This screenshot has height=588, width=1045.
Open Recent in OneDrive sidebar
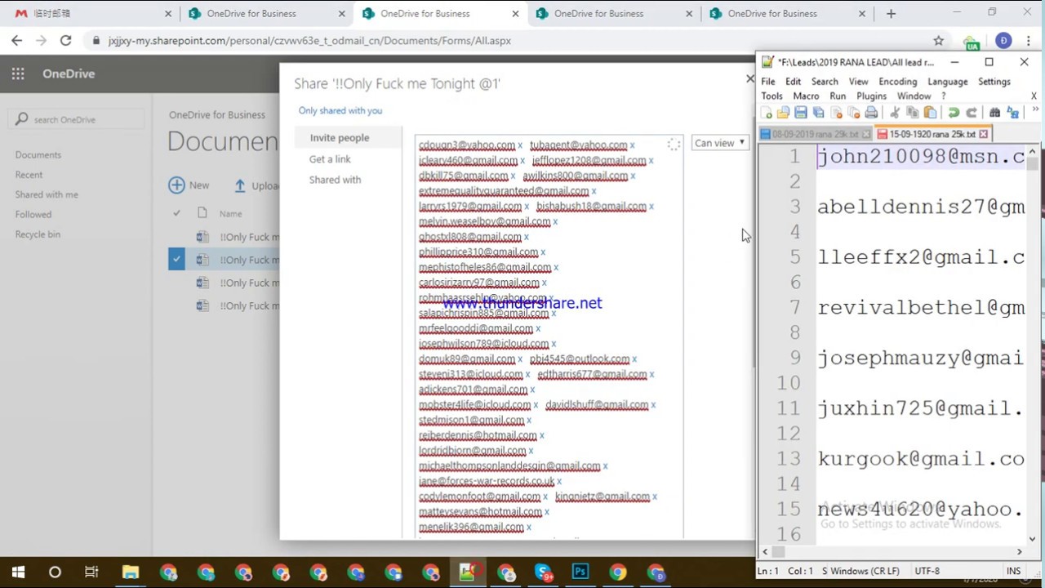click(29, 175)
